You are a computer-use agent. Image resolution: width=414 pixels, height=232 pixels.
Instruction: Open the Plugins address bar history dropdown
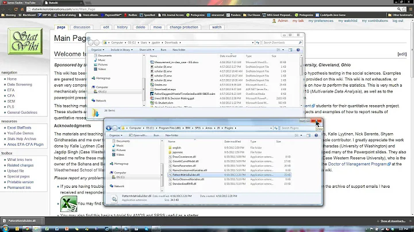271,128
